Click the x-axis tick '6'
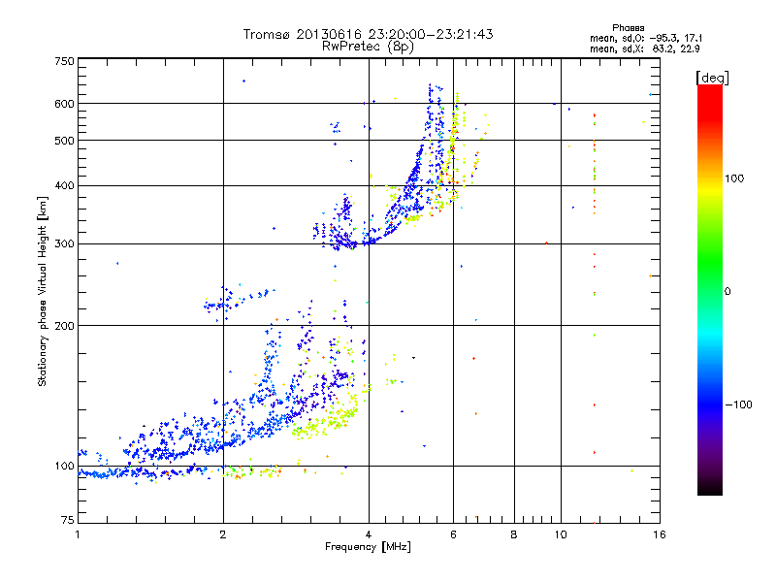 tap(453, 534)
